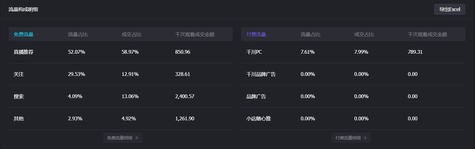The width and height of the screenshot is (475, 149).
Task: Click the 导出Excel button
Action: coord(450,9)
